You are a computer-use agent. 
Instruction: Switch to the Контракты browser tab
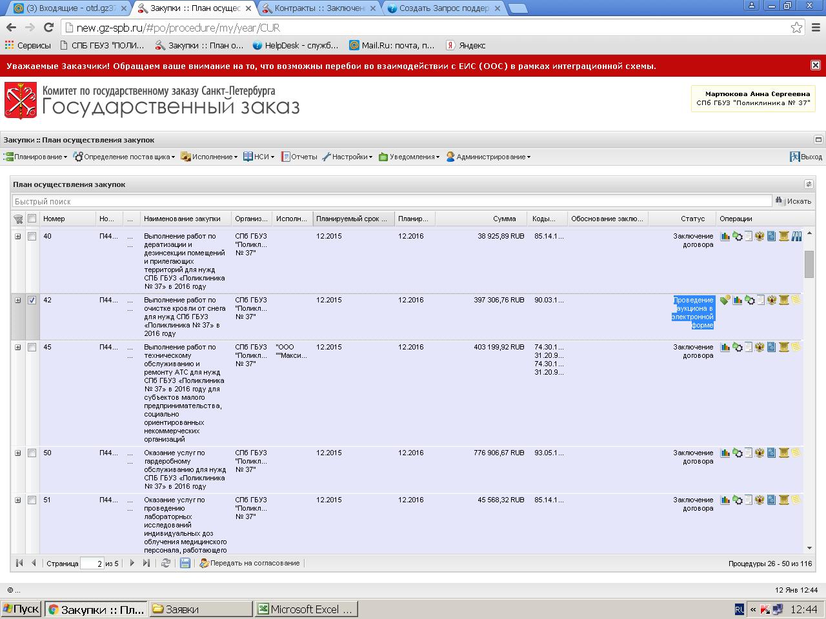pos(319,8)
